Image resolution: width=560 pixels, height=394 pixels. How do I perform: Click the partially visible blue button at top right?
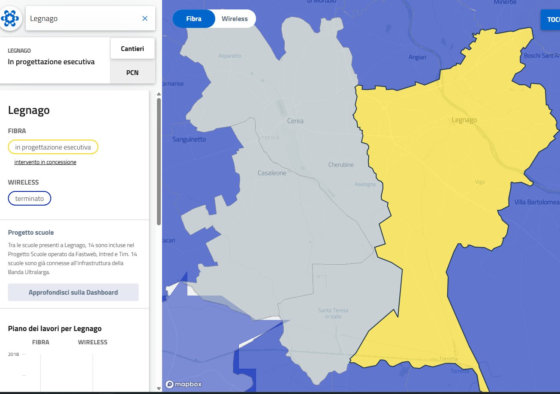550,20
